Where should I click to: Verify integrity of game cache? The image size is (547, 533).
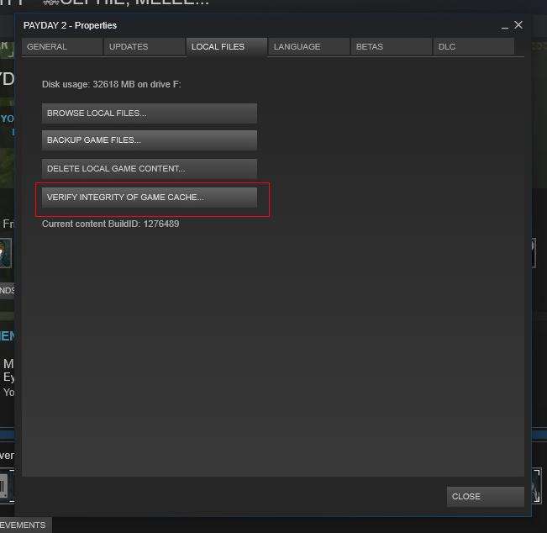pos(150,198)
